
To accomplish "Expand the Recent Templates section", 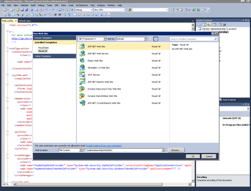I will (54, 38).
